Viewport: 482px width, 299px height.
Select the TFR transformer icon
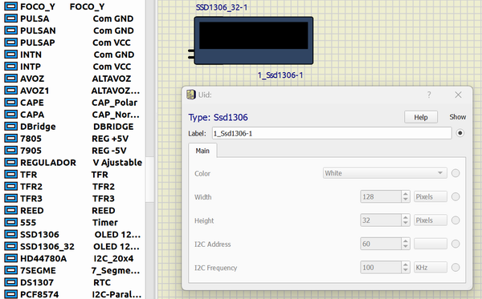coord(10,174)
